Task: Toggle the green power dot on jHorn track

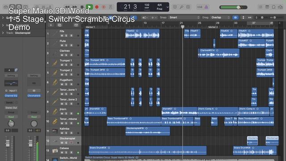Action: coord(78,114)
